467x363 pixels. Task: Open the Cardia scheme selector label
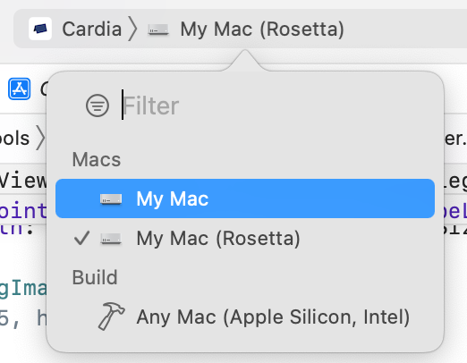click(x=92, y=30)
